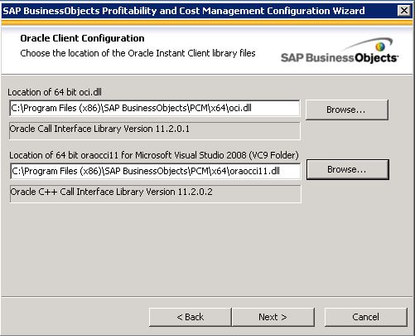Go to previous step with Back
Image resolution: width=415 pixels, height=336 pixels.
click(x=191, y=317)
